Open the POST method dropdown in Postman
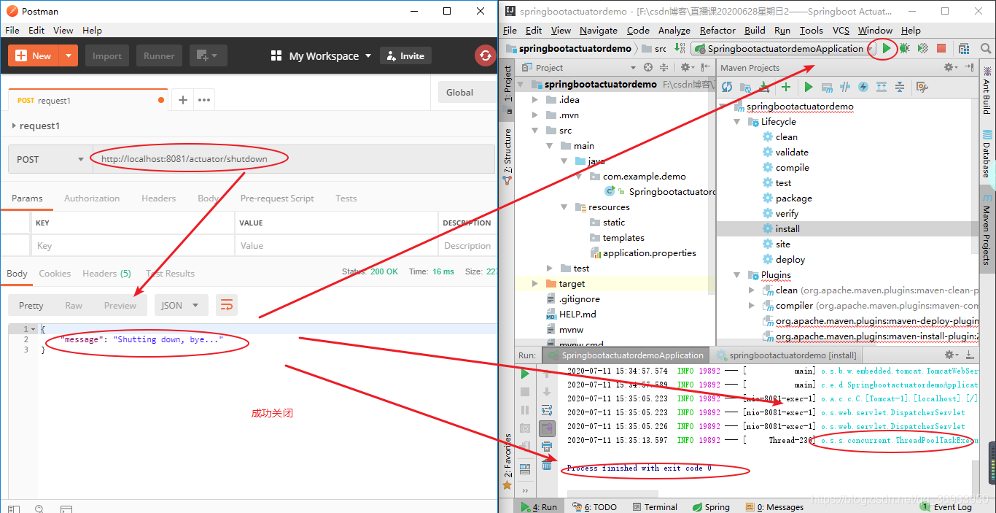The width and height of the screenshot is (996, 513). pos(50,159)
